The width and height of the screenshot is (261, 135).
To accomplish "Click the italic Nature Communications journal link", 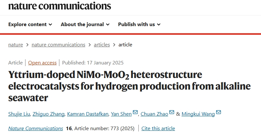I will click(35, 129).
